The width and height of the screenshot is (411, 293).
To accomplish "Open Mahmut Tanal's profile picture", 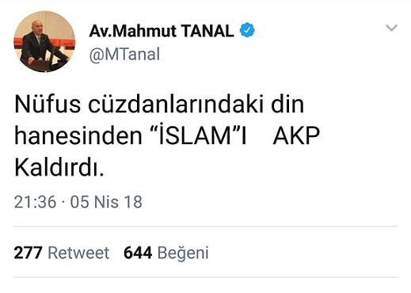I will coord(44,41).
